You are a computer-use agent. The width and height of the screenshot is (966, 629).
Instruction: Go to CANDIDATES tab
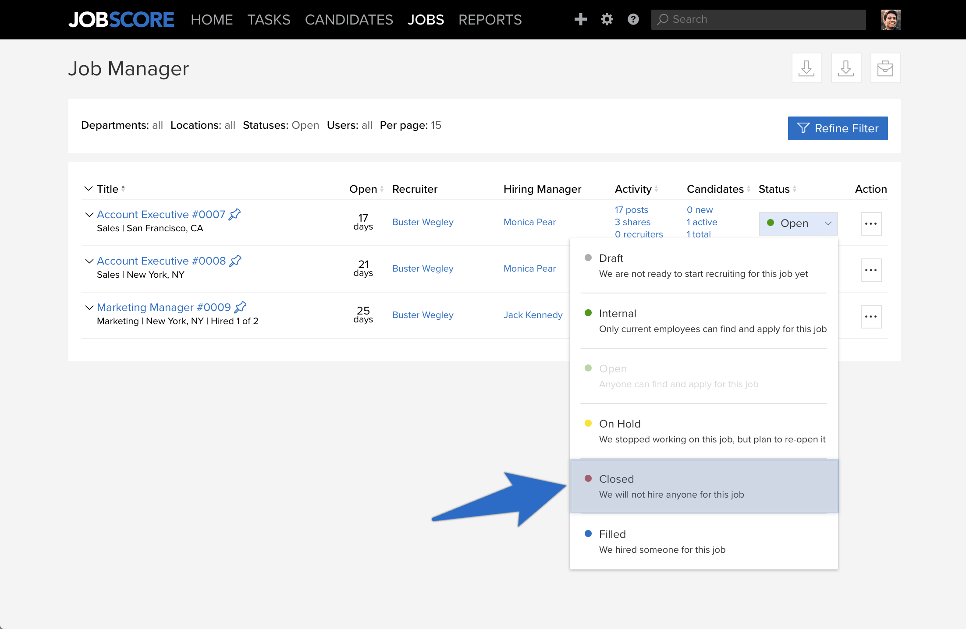(349, 20)
